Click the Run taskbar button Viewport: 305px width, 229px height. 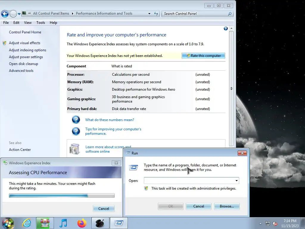[119, 223]
